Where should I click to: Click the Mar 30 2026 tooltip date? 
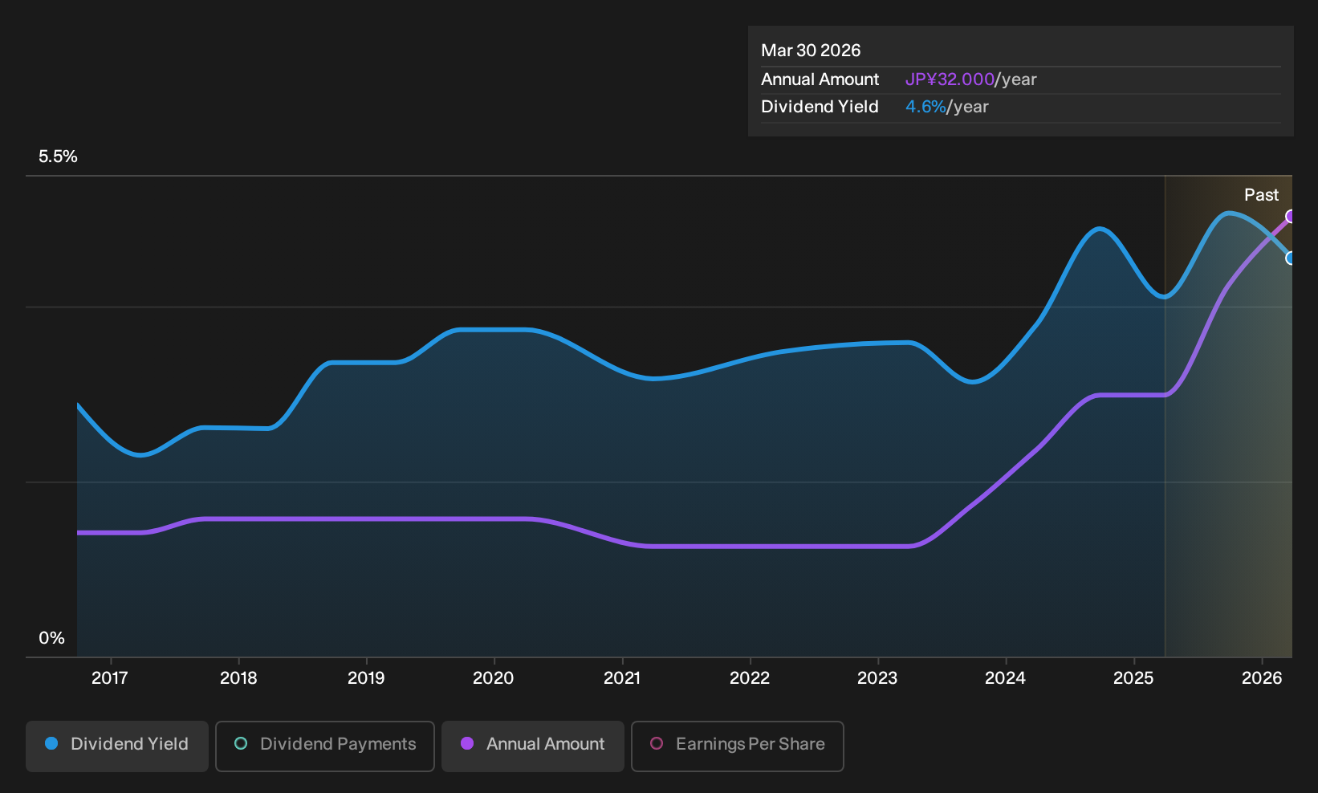coord(811,51)
